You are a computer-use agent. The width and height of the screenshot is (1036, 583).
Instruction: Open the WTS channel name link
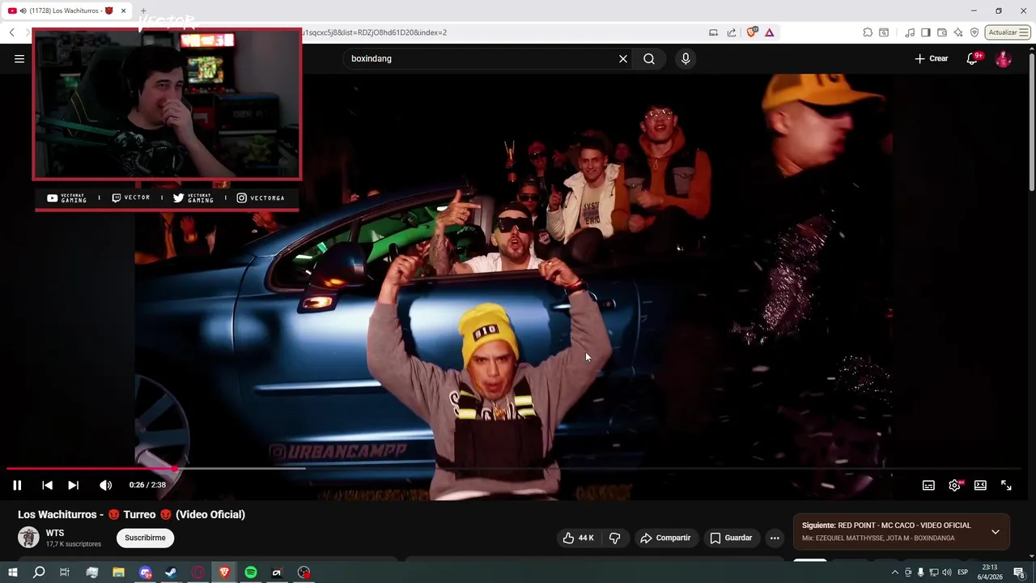[x=55, y=533]
